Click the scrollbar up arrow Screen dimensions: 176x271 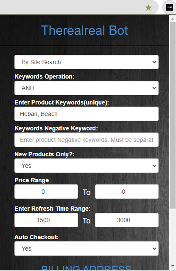(x=173, y=19)
